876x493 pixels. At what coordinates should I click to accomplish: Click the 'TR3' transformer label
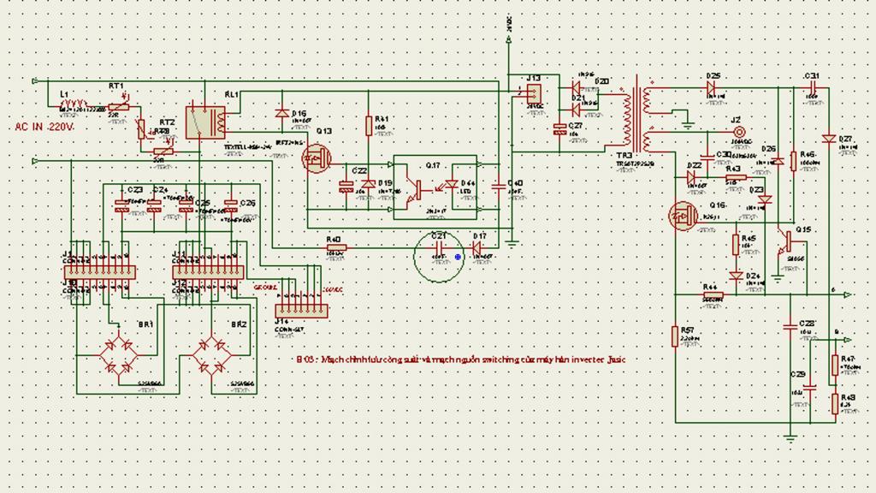(x=624, y=156)
